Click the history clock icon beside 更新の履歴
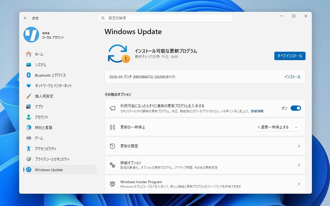330x206 pixels. 112,146
